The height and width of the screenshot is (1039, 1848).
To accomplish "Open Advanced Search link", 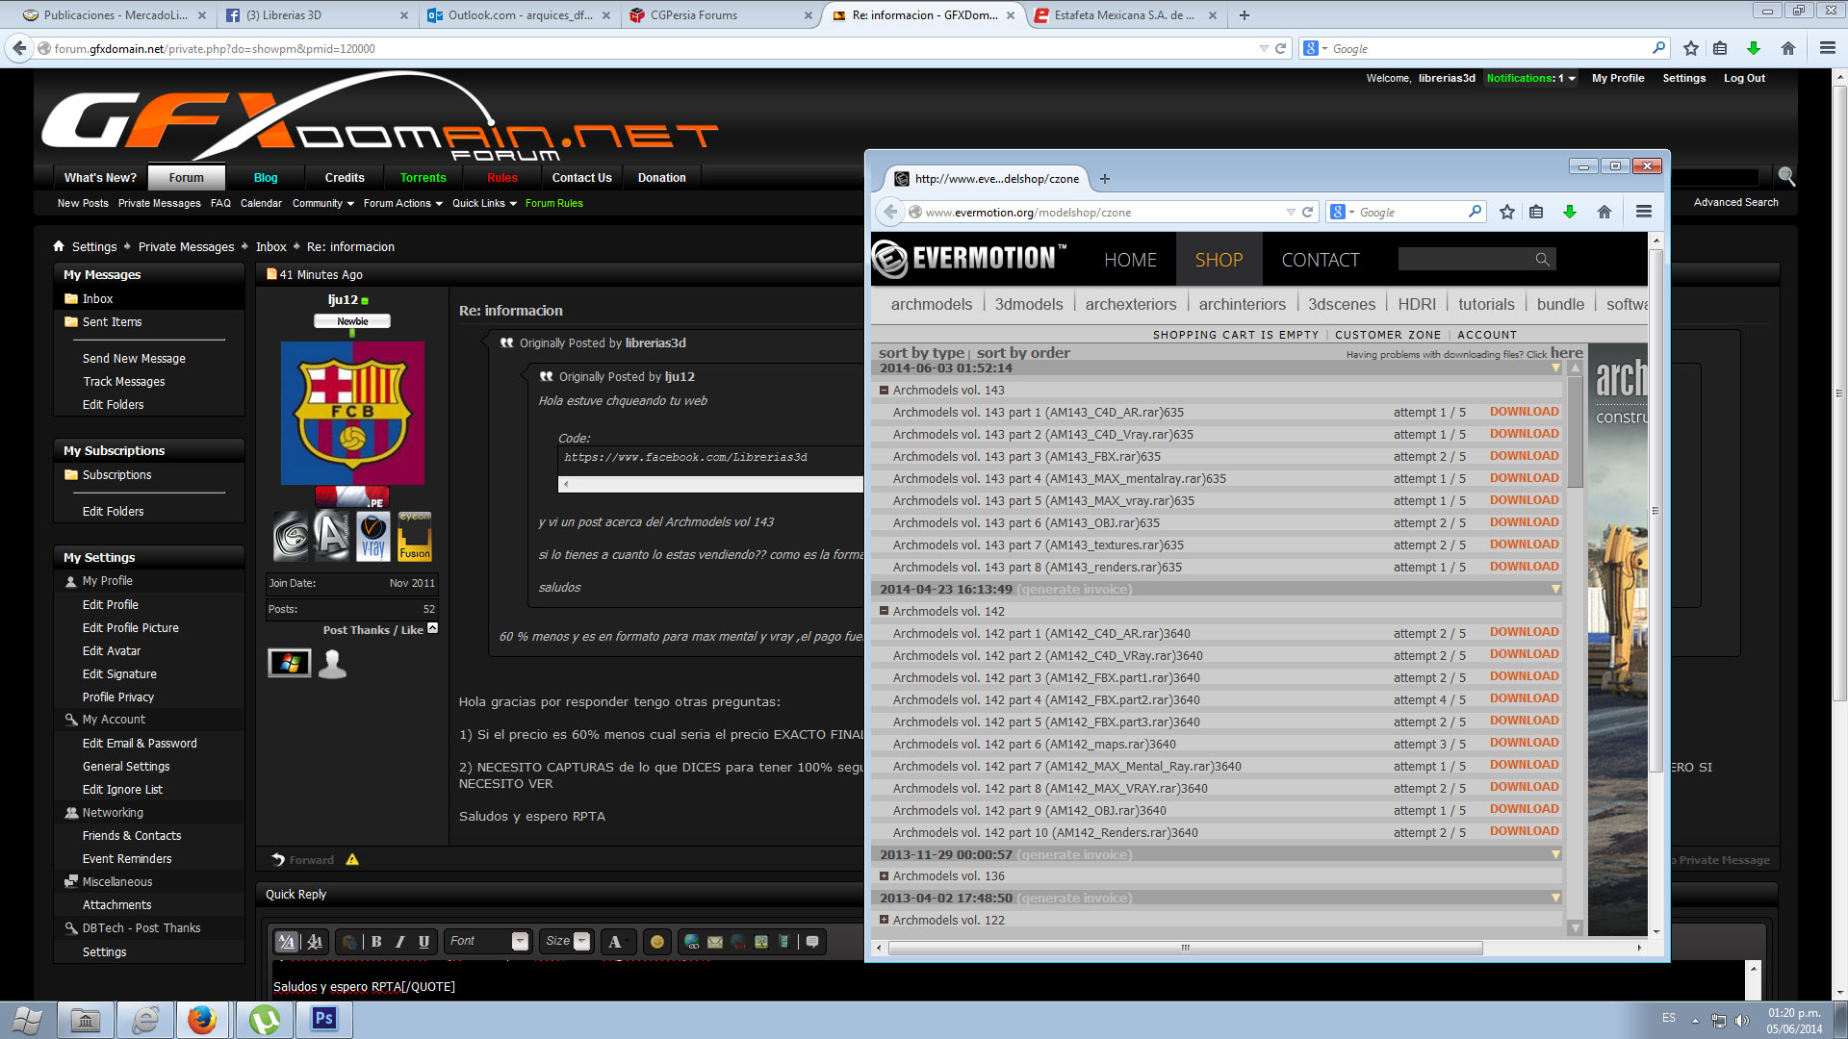I will tap(1735, 202).
